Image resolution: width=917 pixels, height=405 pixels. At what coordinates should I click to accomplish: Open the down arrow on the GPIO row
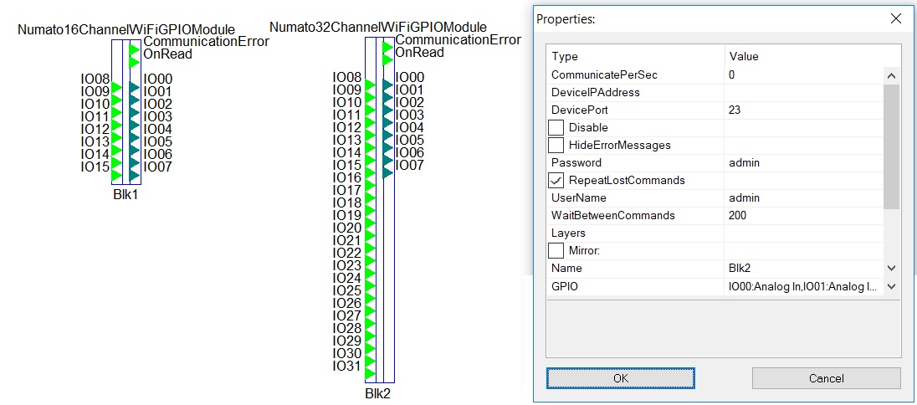(x=891, y=286)
